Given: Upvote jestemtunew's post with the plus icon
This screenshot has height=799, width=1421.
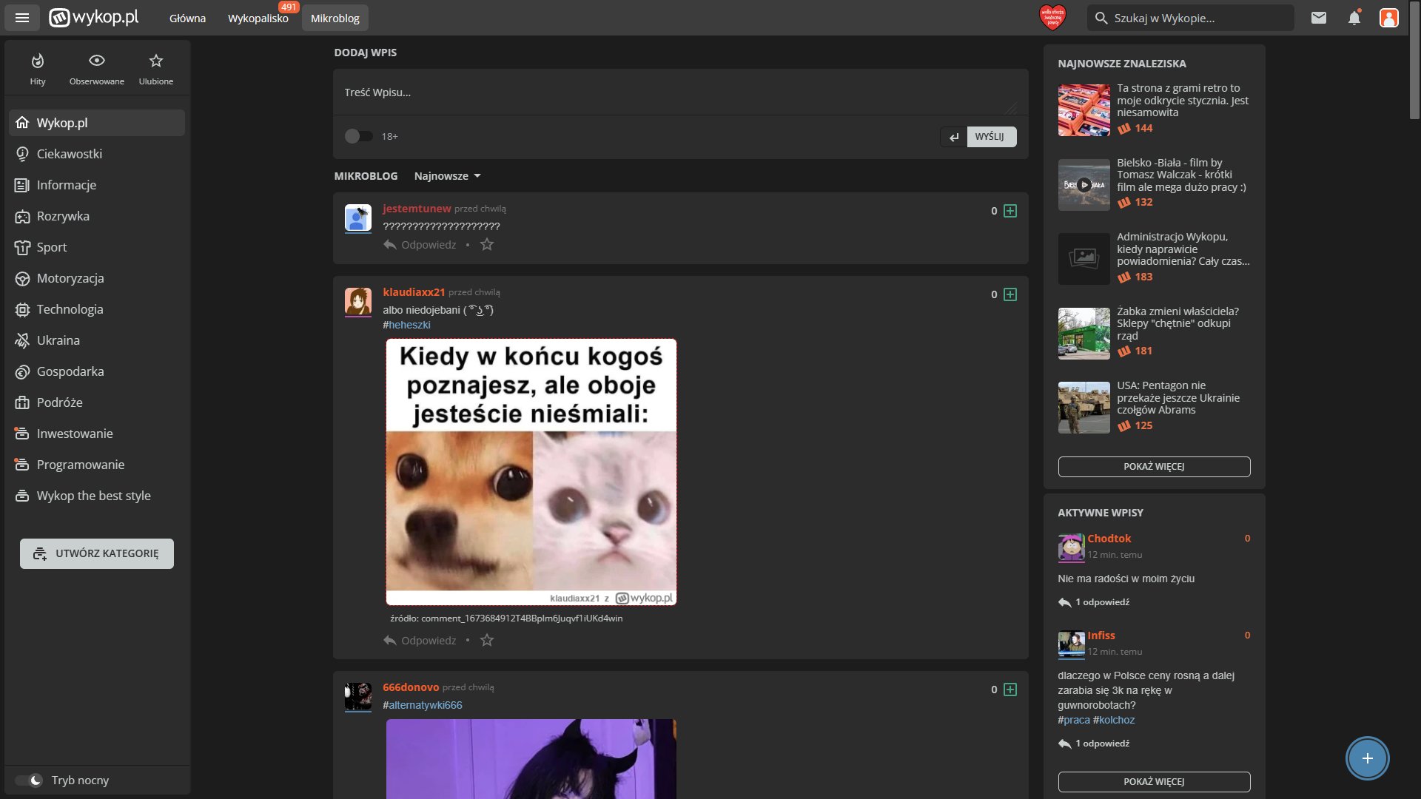Looking at the screenshot, I should click(1010, 211).
